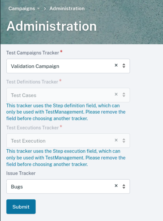
Task: Click the caret next to Campaigns breadcrumb
Action: click(x=38, y=9)
